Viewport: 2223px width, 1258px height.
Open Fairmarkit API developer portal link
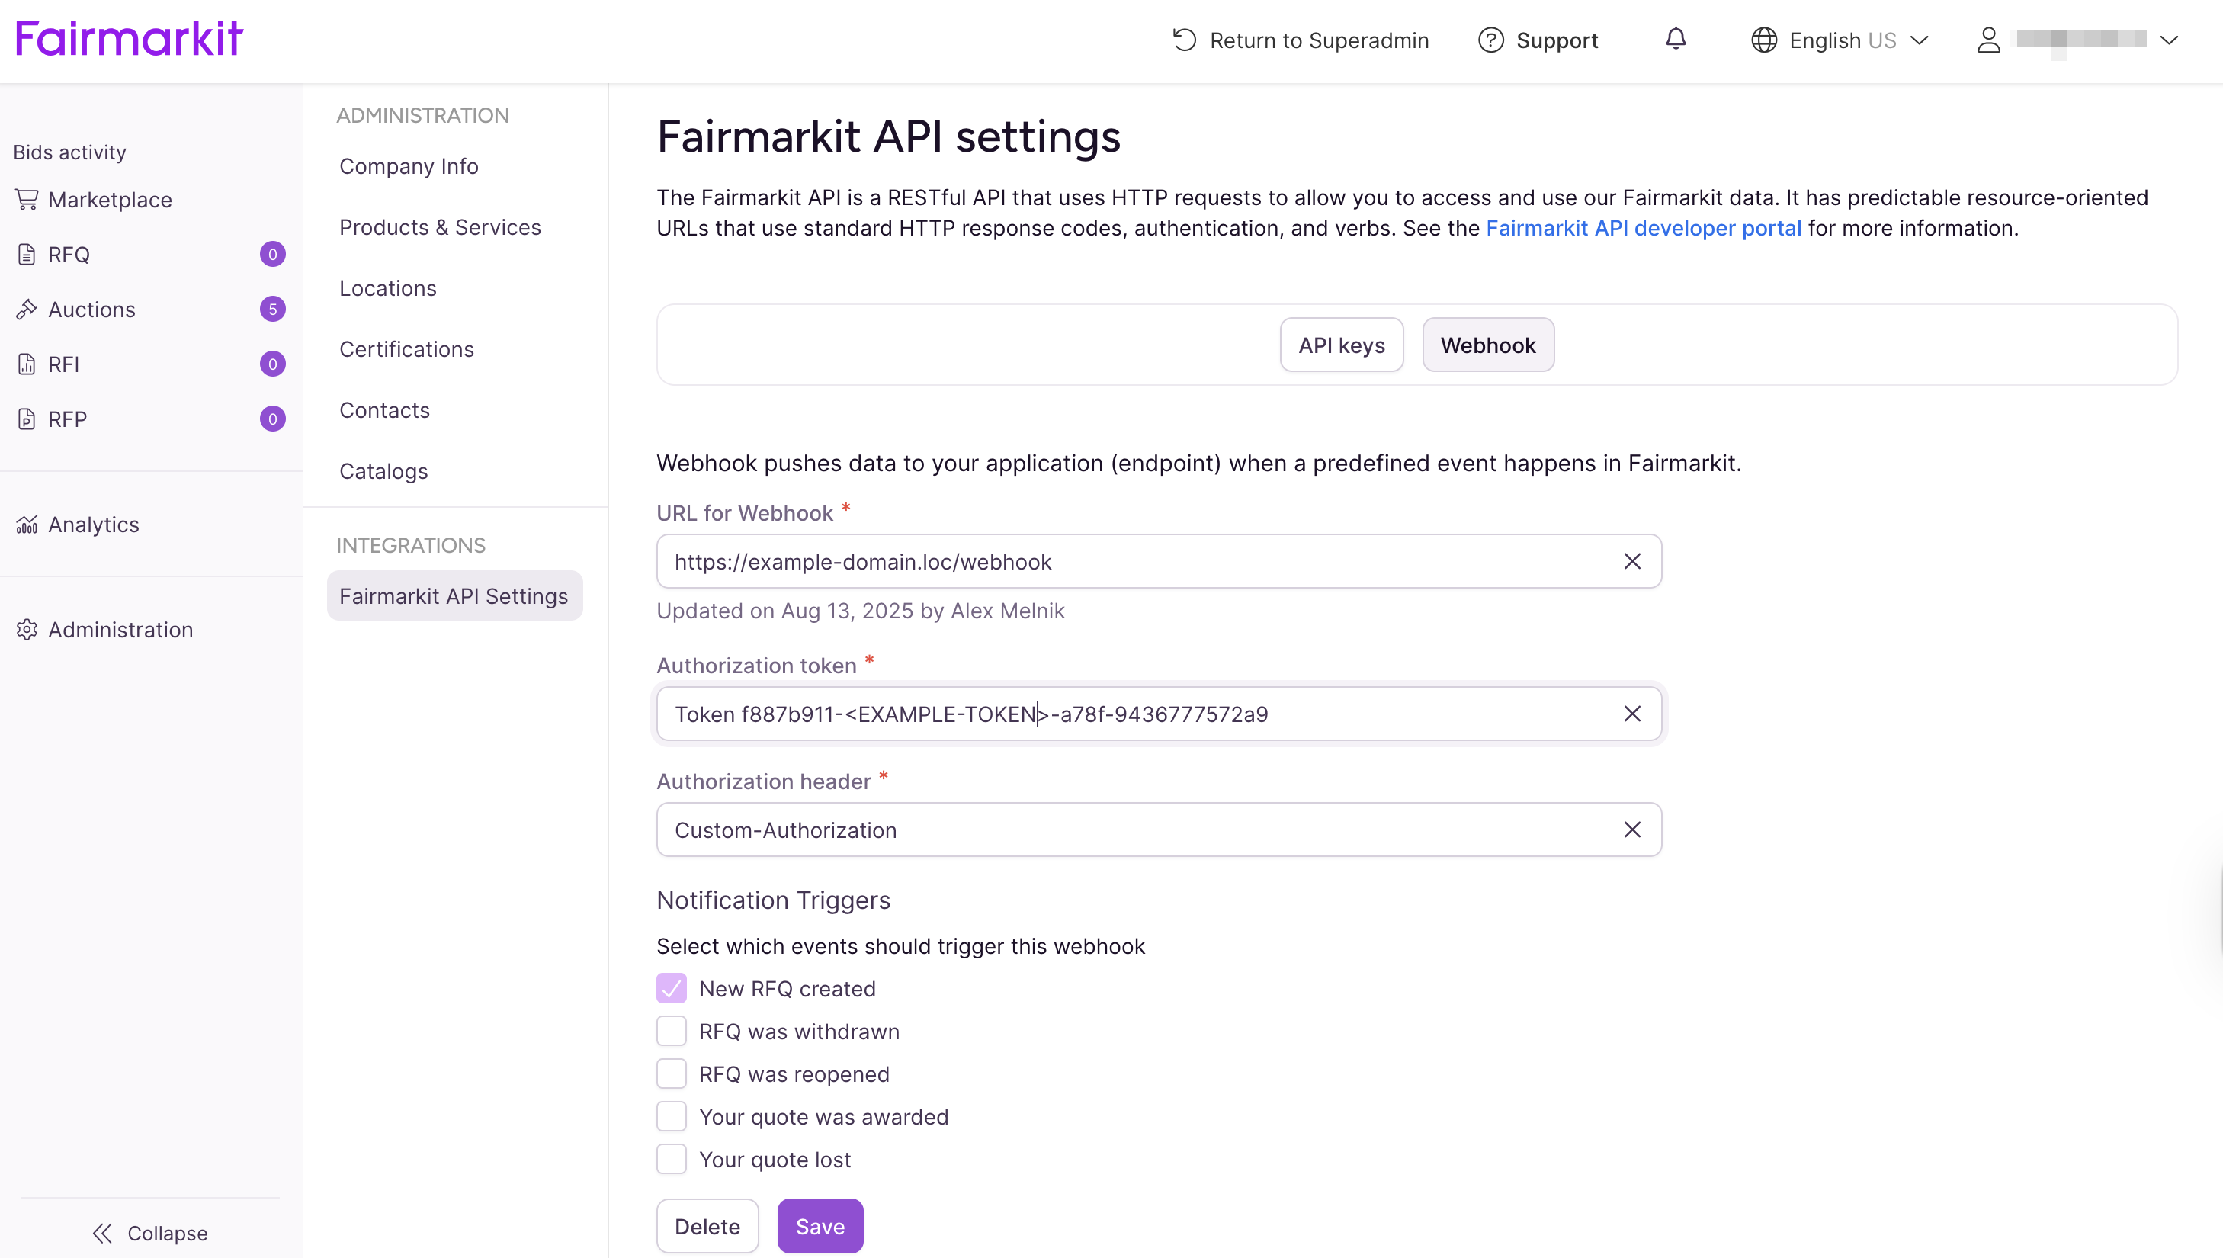1643,228
